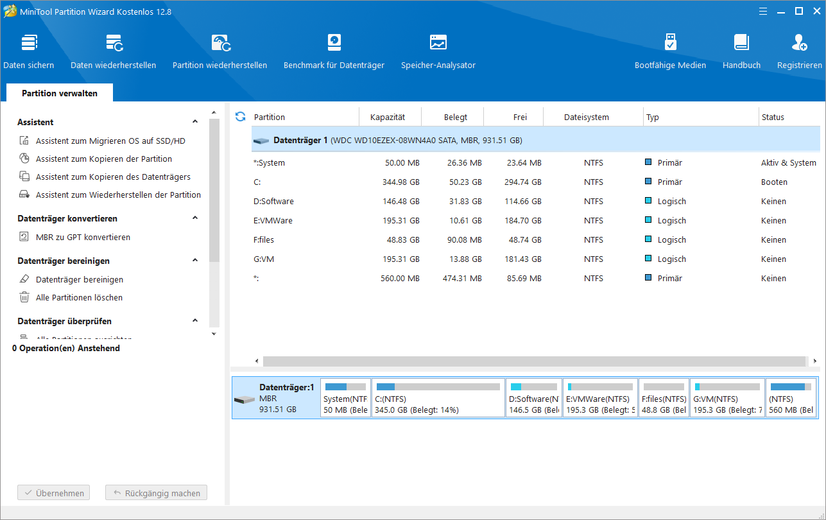This screenshot has width=826, height=520.
Task: Collapse the Assistent section
Action: [196, 122]
